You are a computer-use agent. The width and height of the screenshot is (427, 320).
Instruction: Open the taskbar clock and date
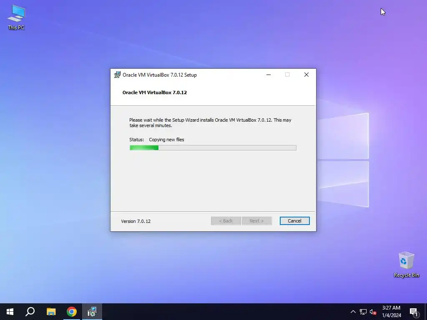[x=391, y=312]
